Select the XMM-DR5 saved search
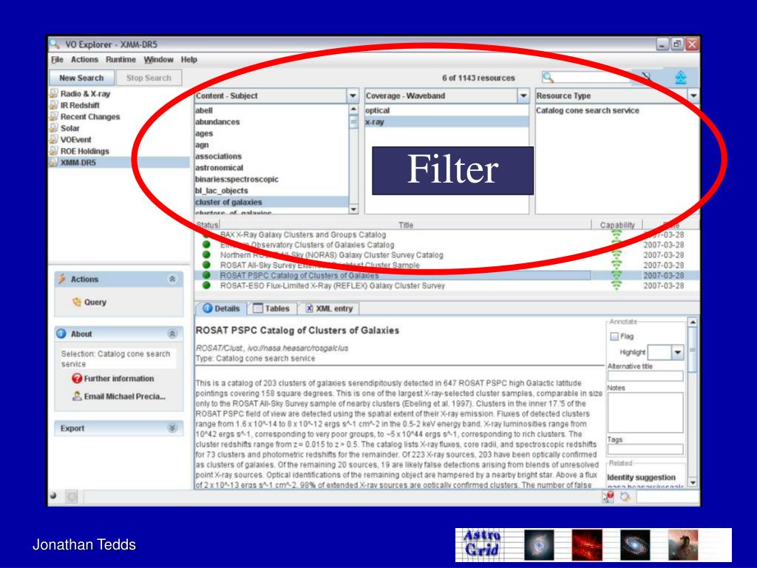 (x=78, y=163)
